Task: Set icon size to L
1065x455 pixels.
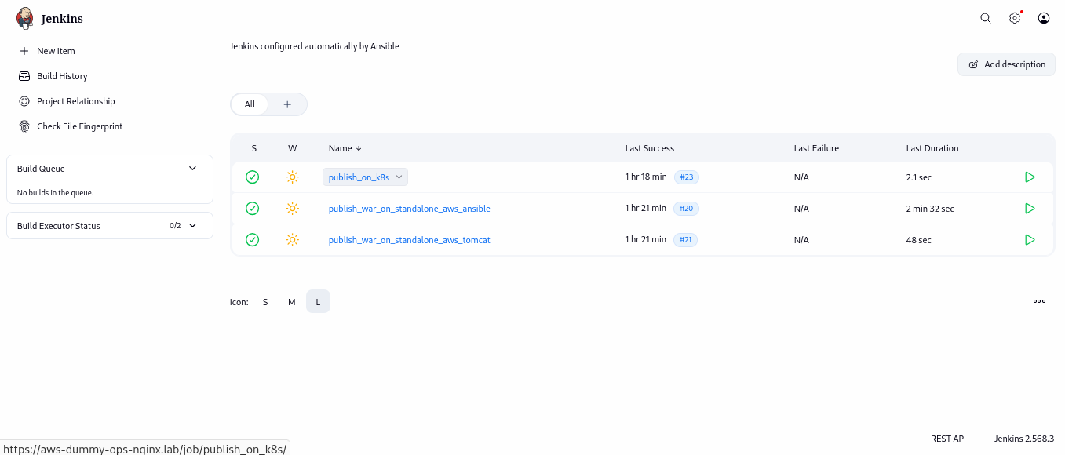Action: (x=318, y=301)
